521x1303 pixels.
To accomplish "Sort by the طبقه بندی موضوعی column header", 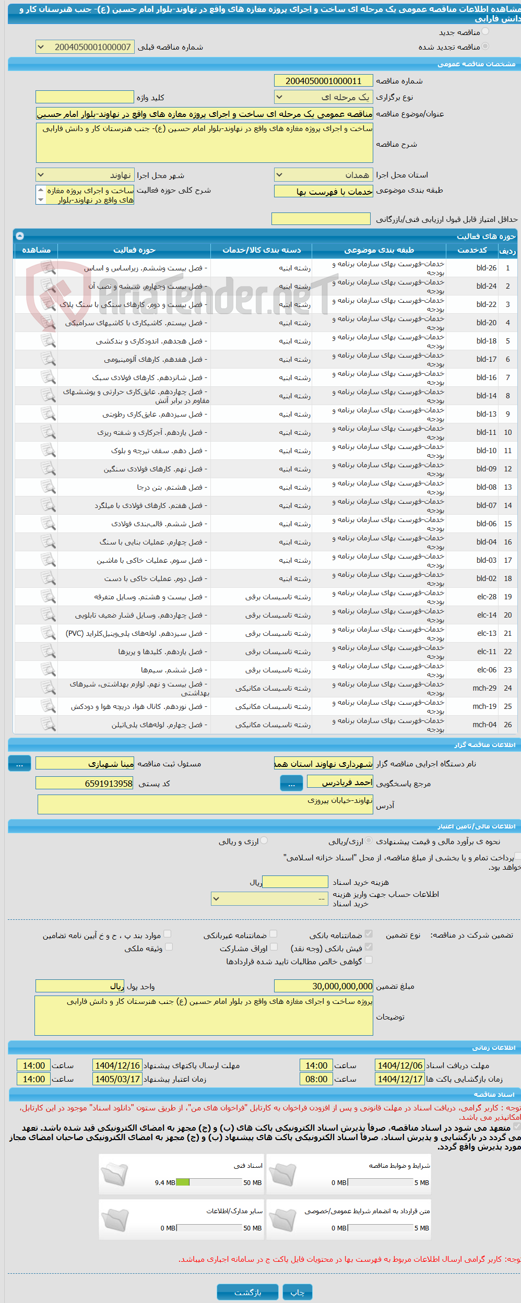I will coord(379,250).
